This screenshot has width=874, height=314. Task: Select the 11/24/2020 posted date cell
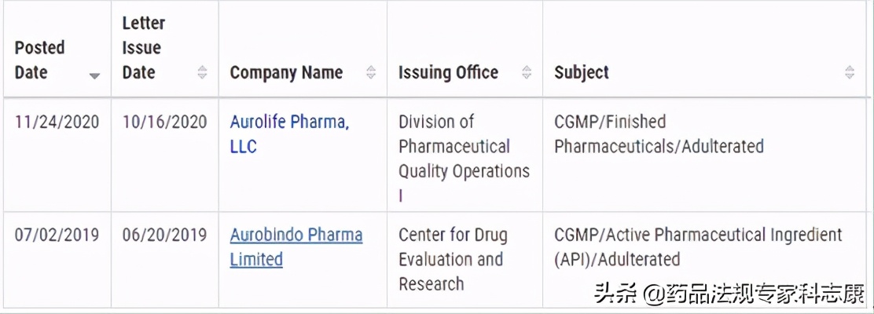[57, 122]
